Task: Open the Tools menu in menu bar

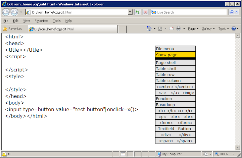Action: pos(57,21)
